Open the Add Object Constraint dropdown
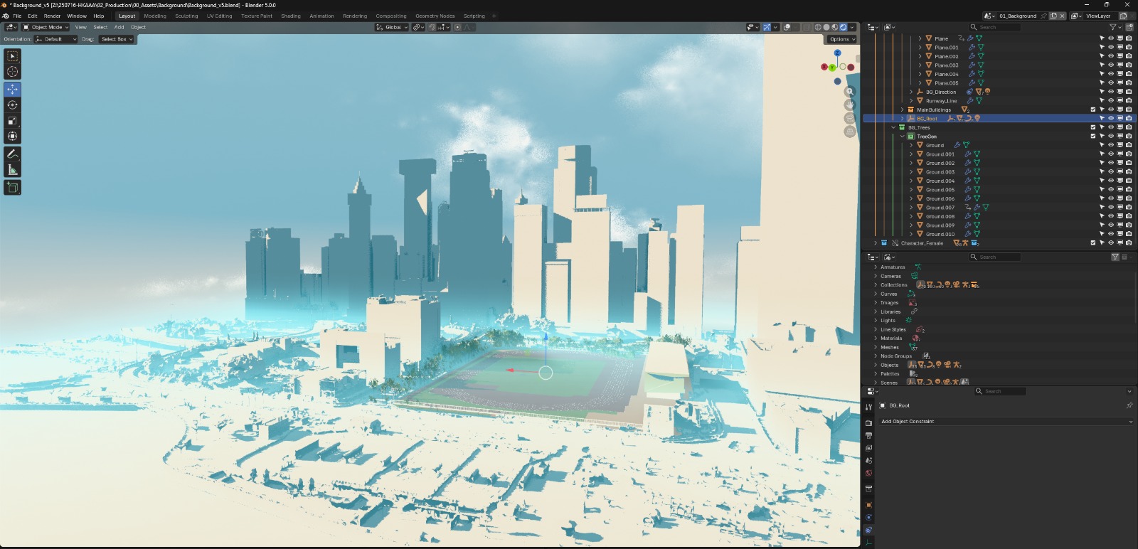The width and height of the screenshot is (1138, 549). [1006, 421]
